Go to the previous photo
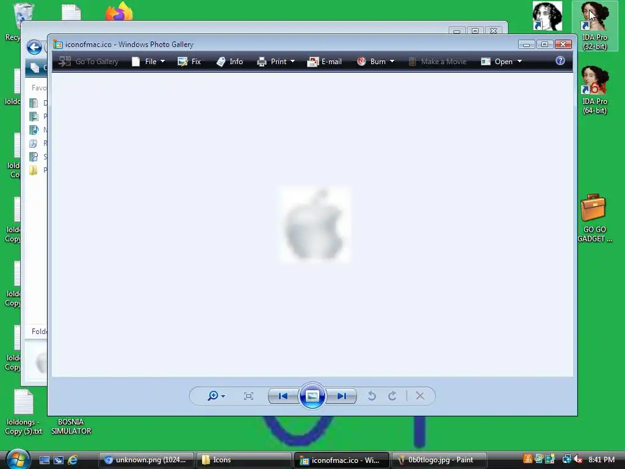 click(x=283, y=396)
